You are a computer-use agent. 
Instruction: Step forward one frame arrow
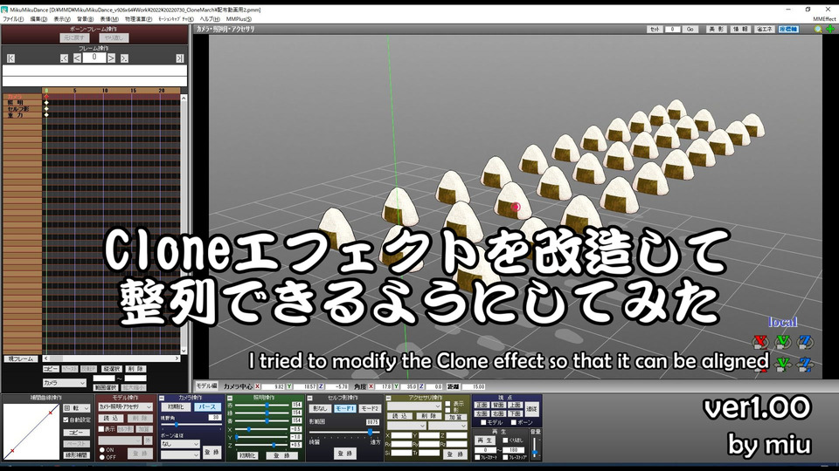point(111,58)
